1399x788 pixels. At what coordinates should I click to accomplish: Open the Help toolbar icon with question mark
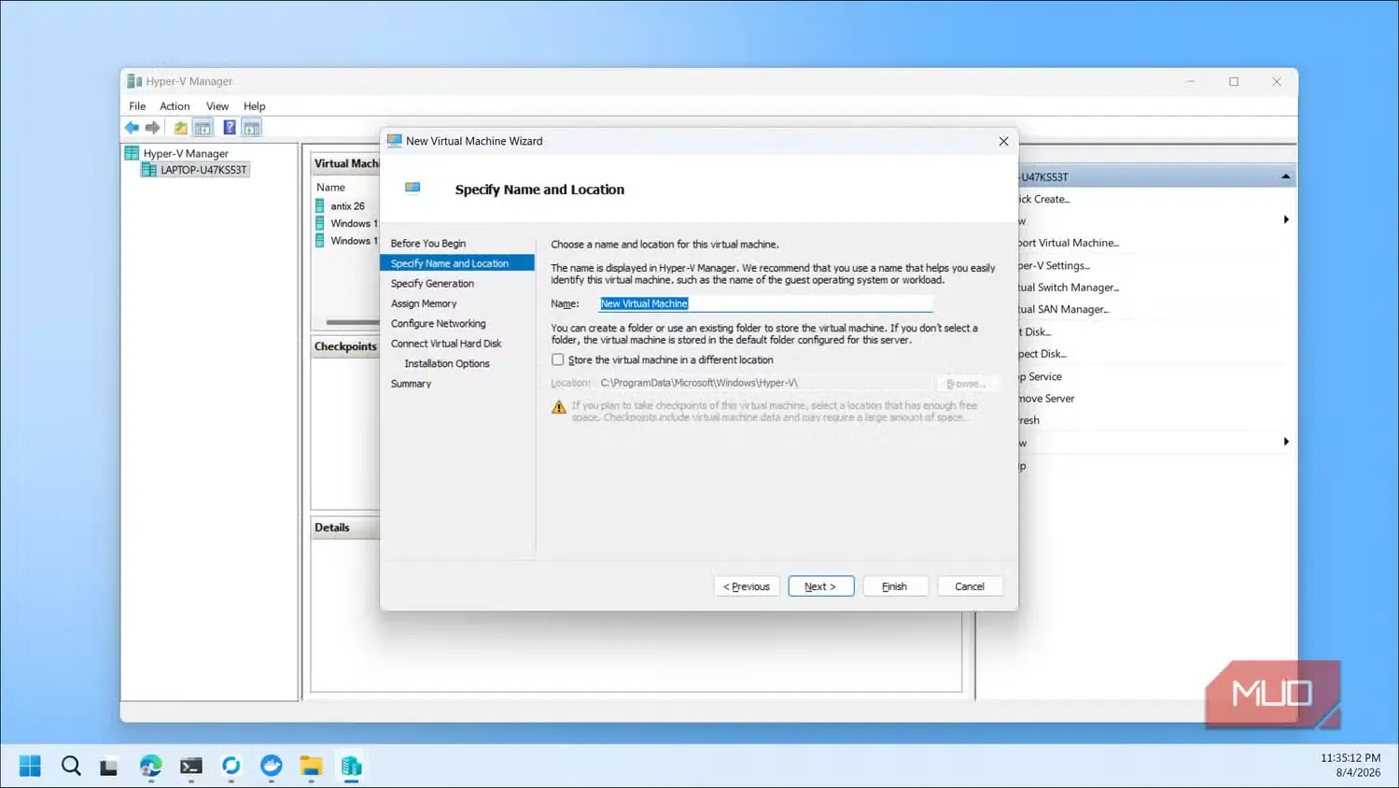coord(230,128)
